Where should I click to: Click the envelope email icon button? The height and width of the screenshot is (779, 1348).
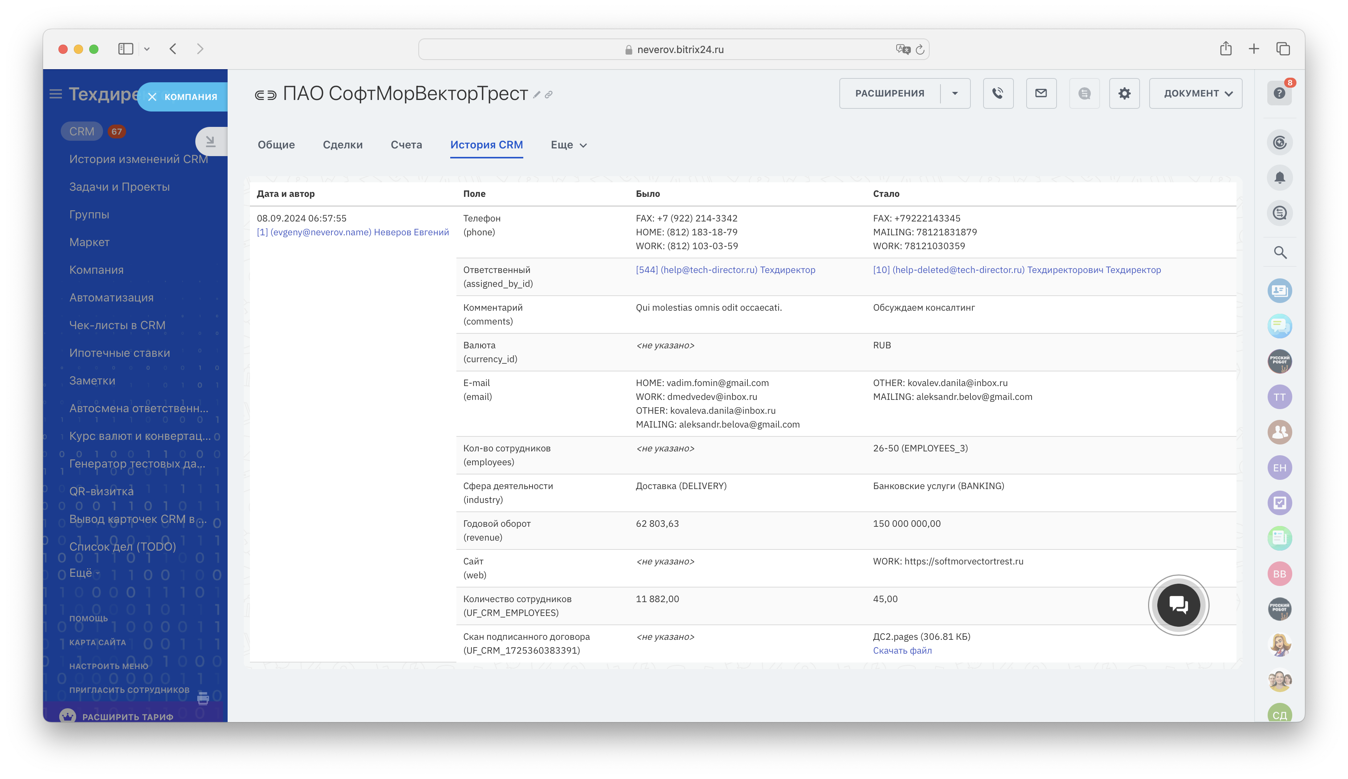click(1041, 94)
